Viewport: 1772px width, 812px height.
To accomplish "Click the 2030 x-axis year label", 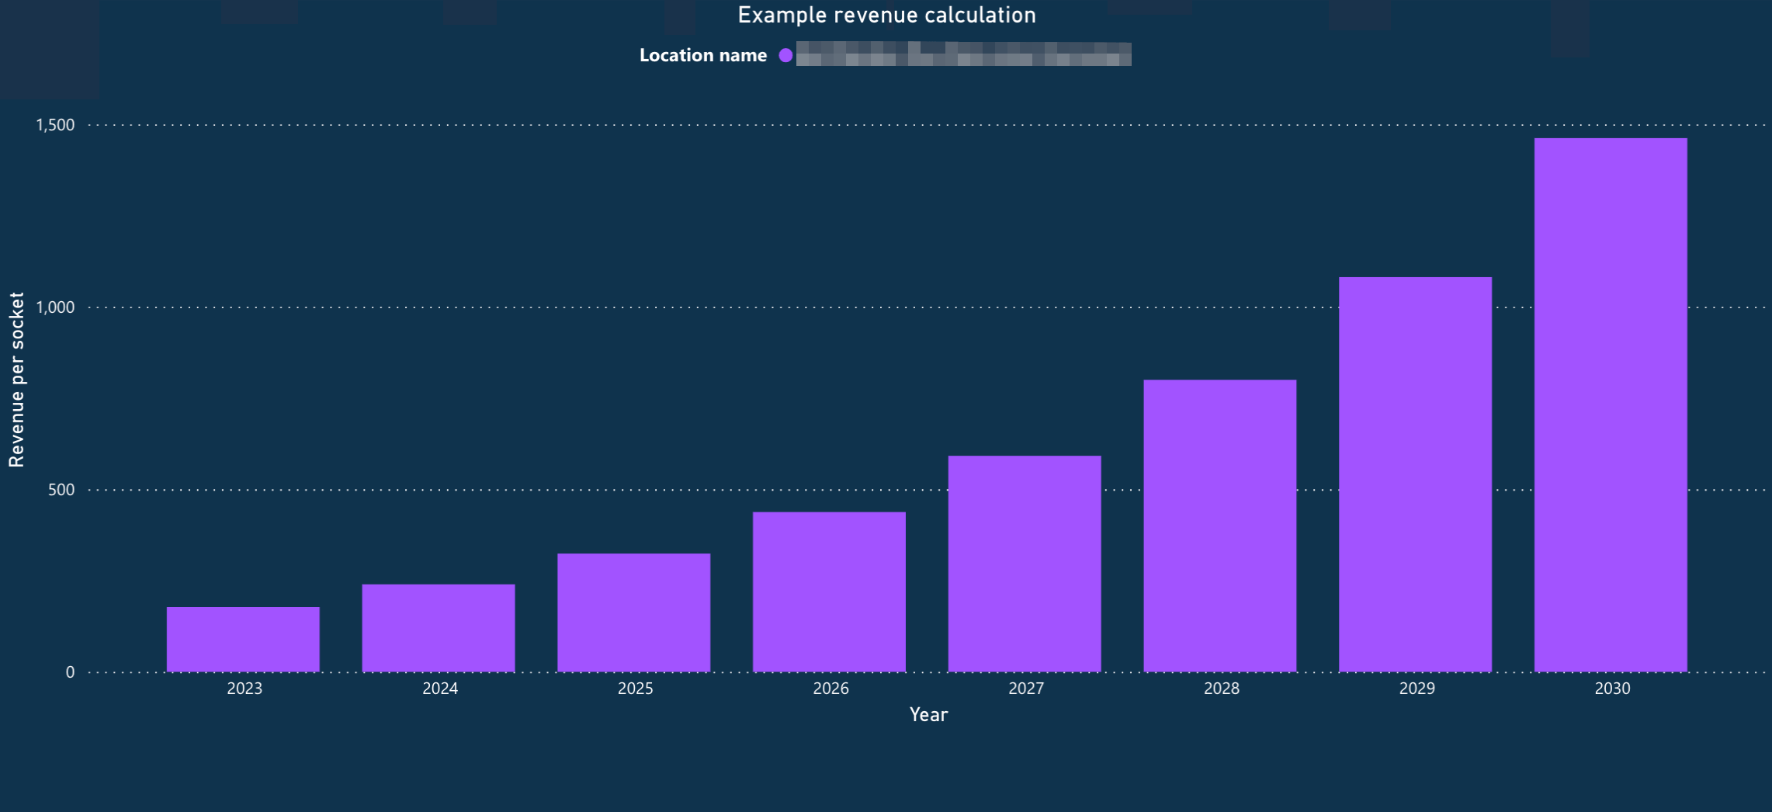I will coord(1612,689).
